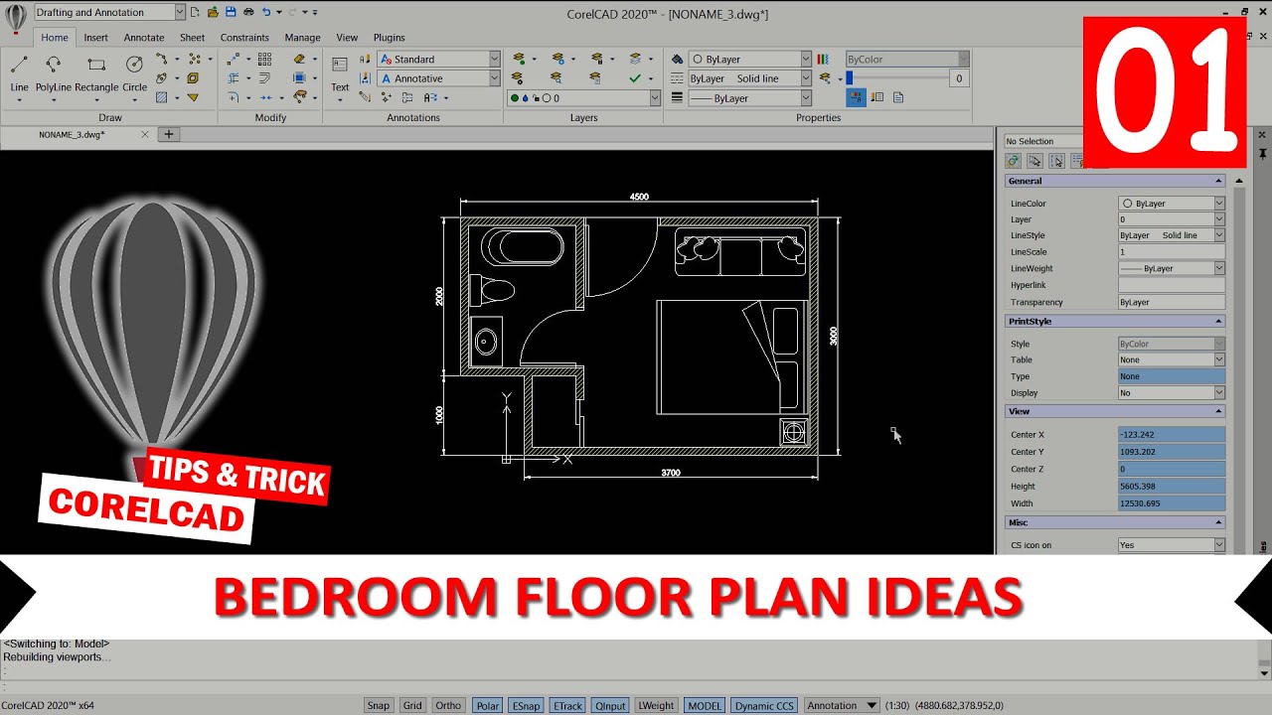Click the Center X value field
The image size is (1272, 715).
[1172, 434]
